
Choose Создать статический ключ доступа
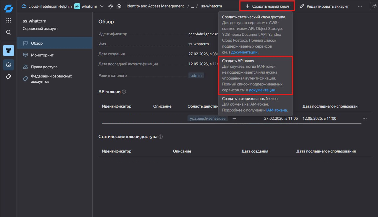point(256,35)
